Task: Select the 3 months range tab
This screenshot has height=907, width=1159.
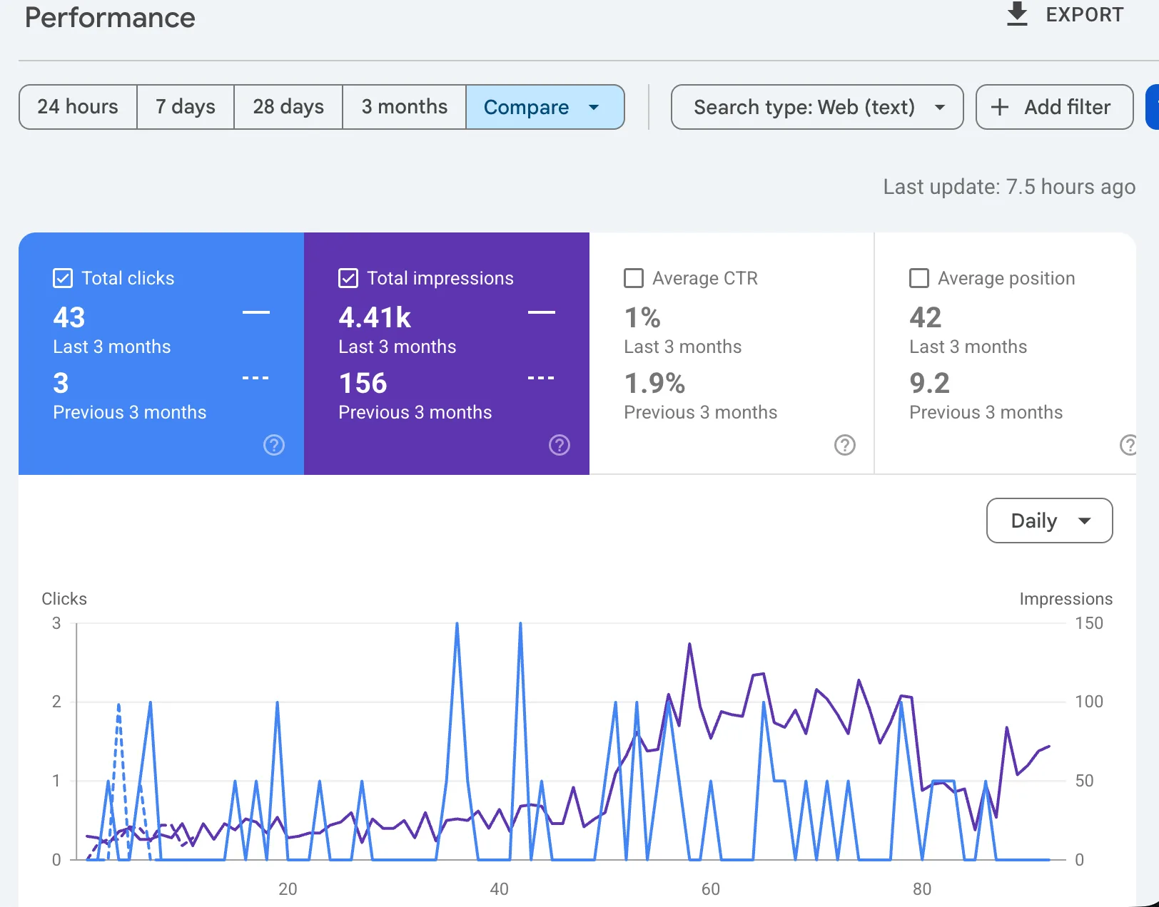Action: point(405,107)
